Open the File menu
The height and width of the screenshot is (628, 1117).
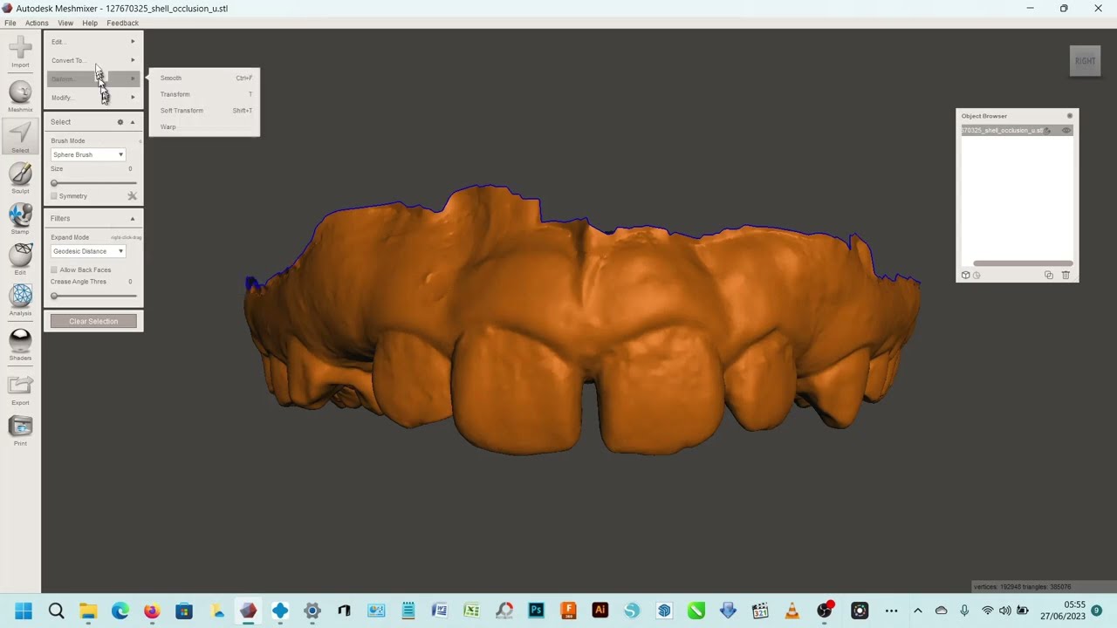[x=10, y=23]
